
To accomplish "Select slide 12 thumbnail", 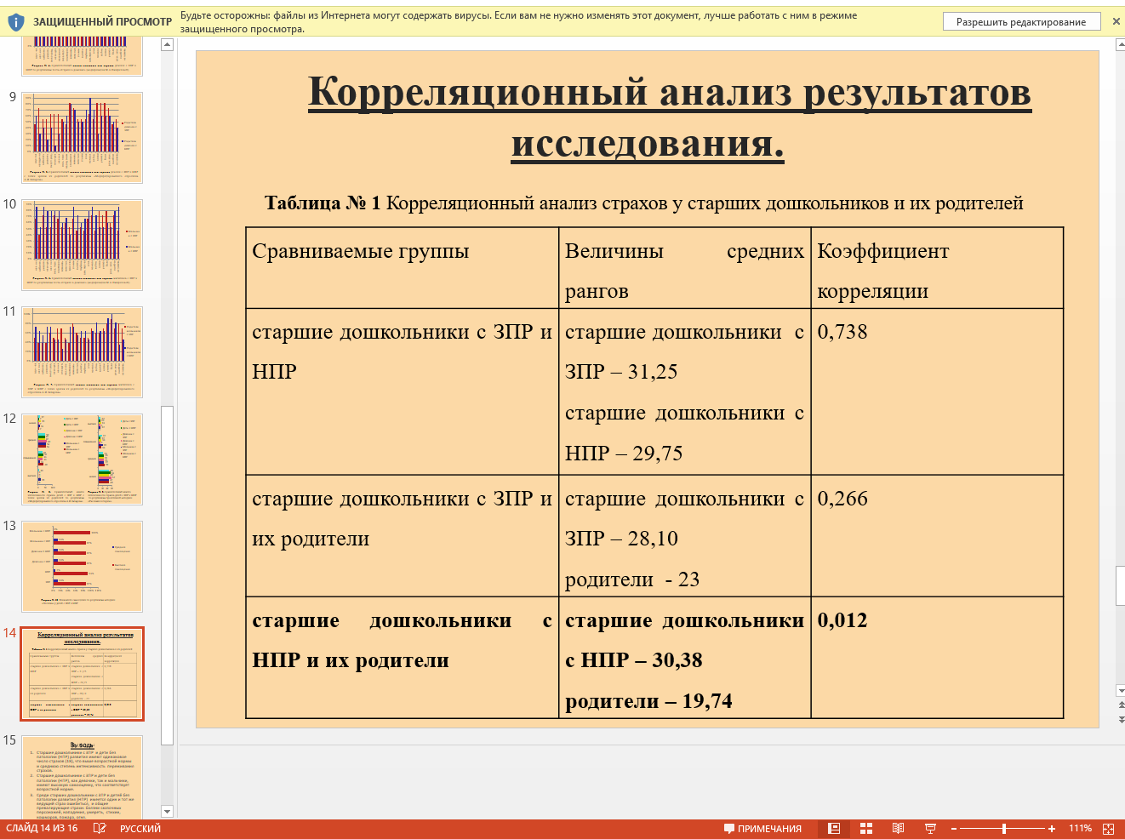I will click(x=82, y=459).
